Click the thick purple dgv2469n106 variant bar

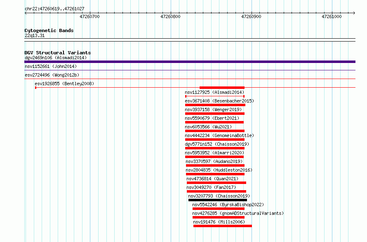point(190,62)
